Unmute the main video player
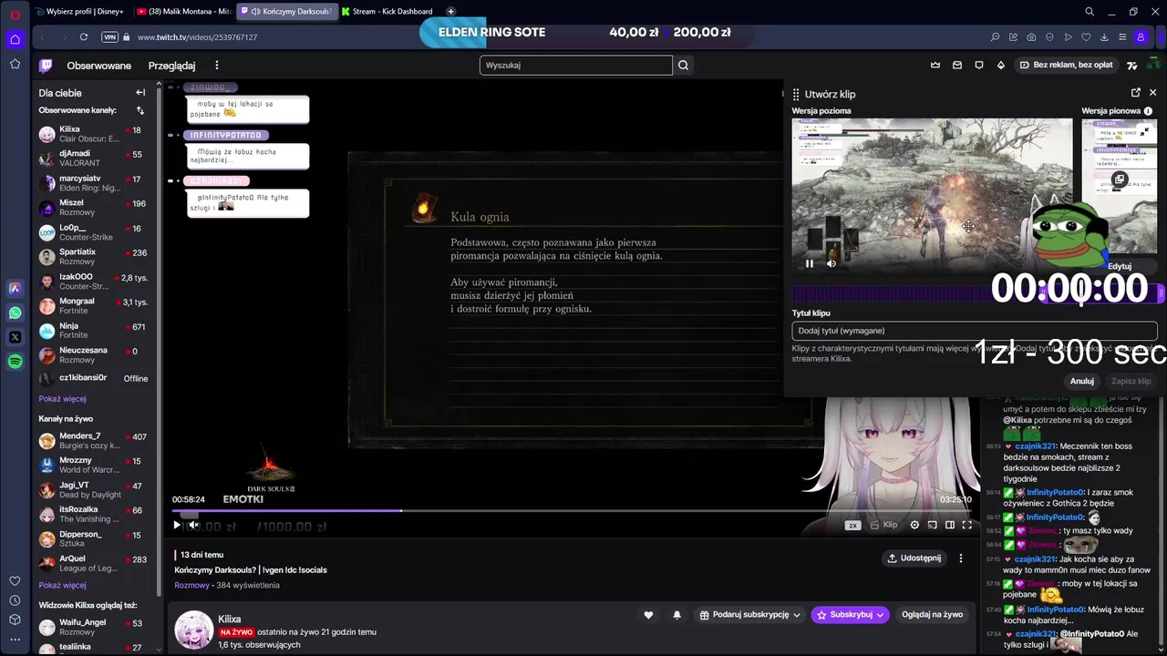The height and width of the screenshot is (656, 1167). 193,525
